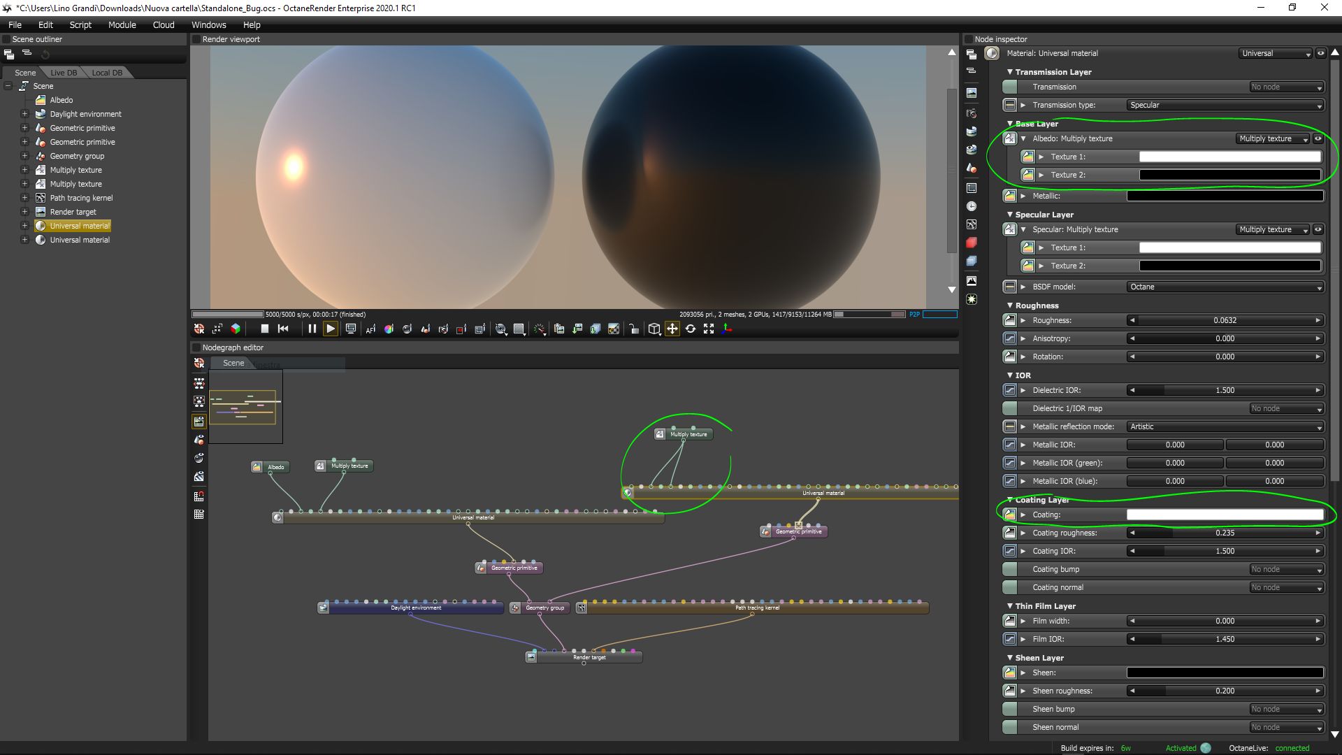Viewport: 1342px width, 755px height.
Task: Open the BSDF model Octane dropdown
Action: tap(1225, 287)
